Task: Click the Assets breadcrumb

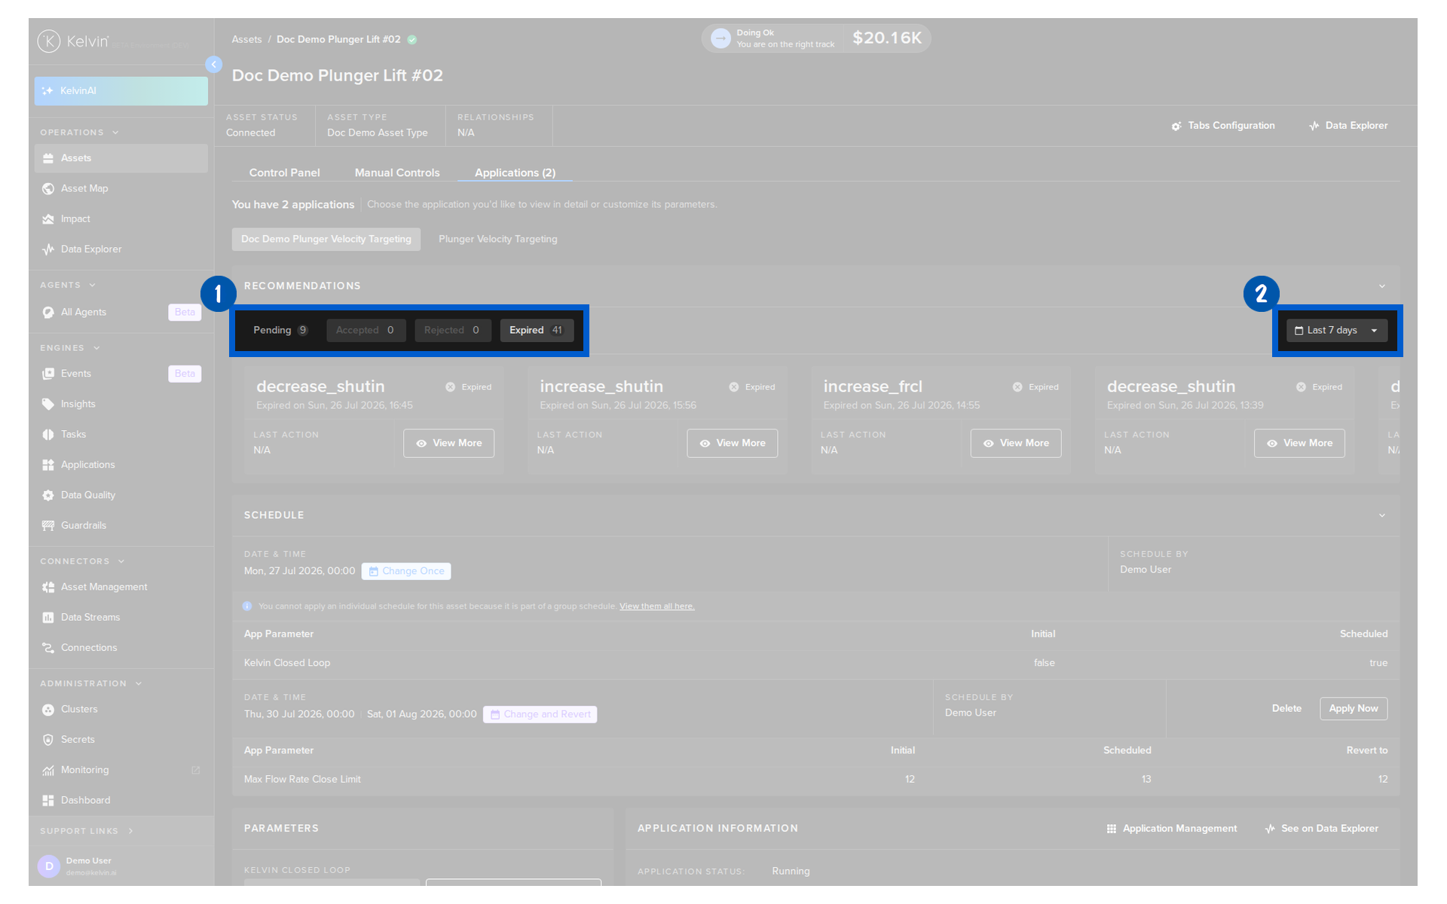Action: (x=247, y=40)
